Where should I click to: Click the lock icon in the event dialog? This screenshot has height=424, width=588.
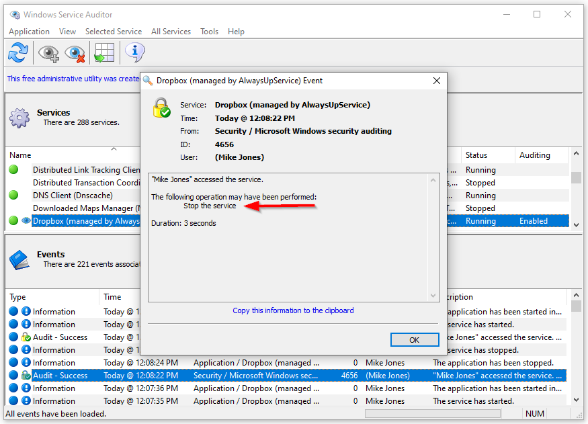click(162, 108)
